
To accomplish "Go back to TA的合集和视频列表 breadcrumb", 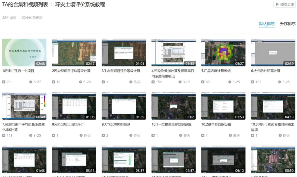I will 25,5.
